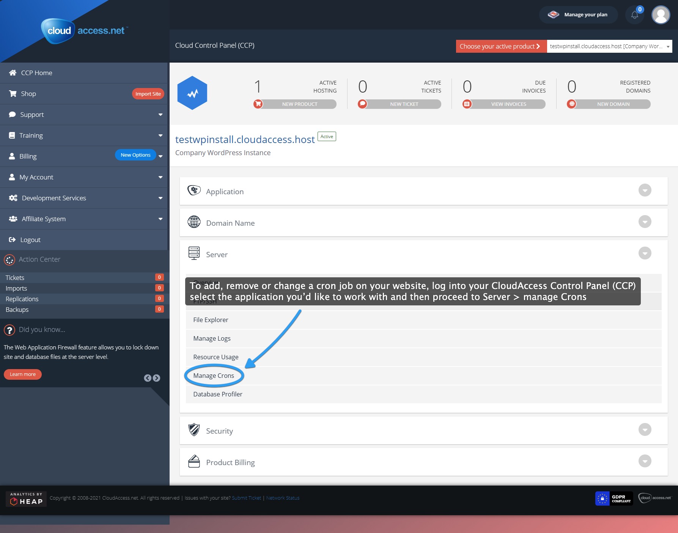
Task: Open File Explorer under Server
Action: [x=423, y=320]
